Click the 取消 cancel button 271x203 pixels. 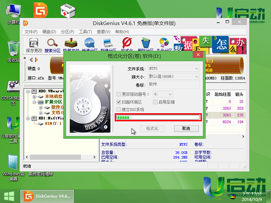(x=186, y=129)
